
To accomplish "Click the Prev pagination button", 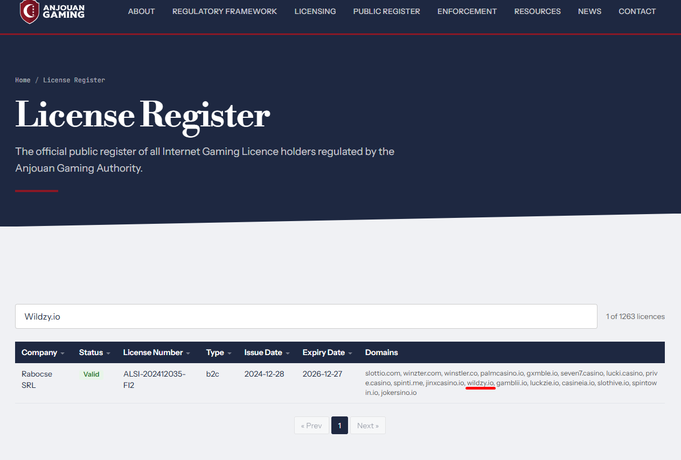I will click(x=311, y=426).
